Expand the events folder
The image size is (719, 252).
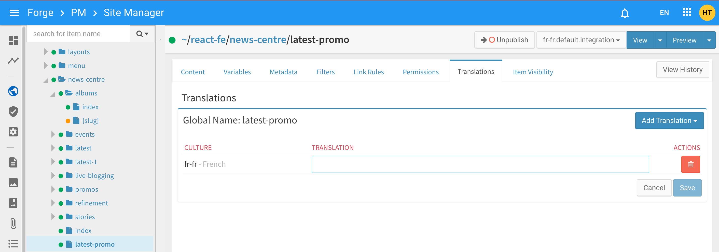point(53,134)
